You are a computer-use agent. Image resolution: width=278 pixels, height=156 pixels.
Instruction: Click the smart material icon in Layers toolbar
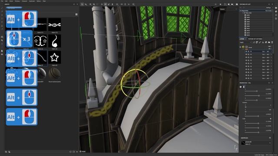(266, 42)
